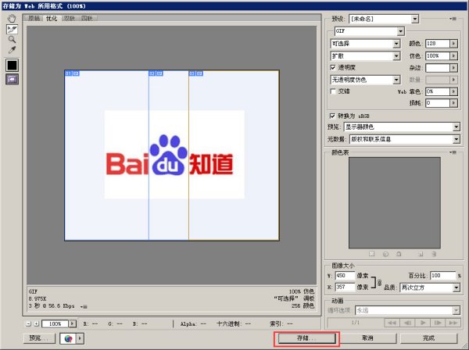The width and height of the screenshot is (469, 350).
Task: Click the next frame animation button
Action: point(438,323)
